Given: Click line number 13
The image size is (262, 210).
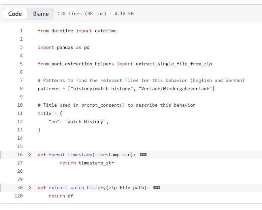Looking at the screenshot, I should (x=20, y=130).
